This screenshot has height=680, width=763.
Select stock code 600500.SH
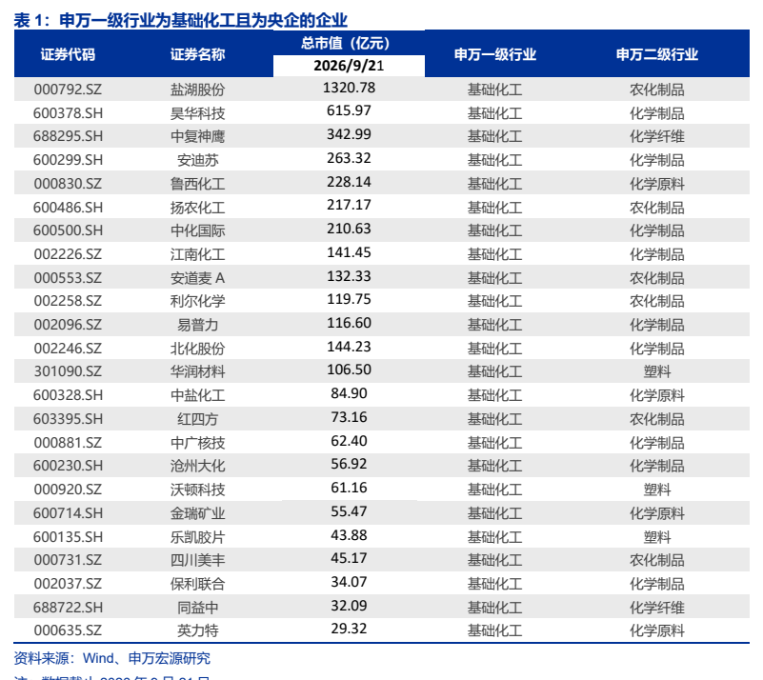[68, 230]
